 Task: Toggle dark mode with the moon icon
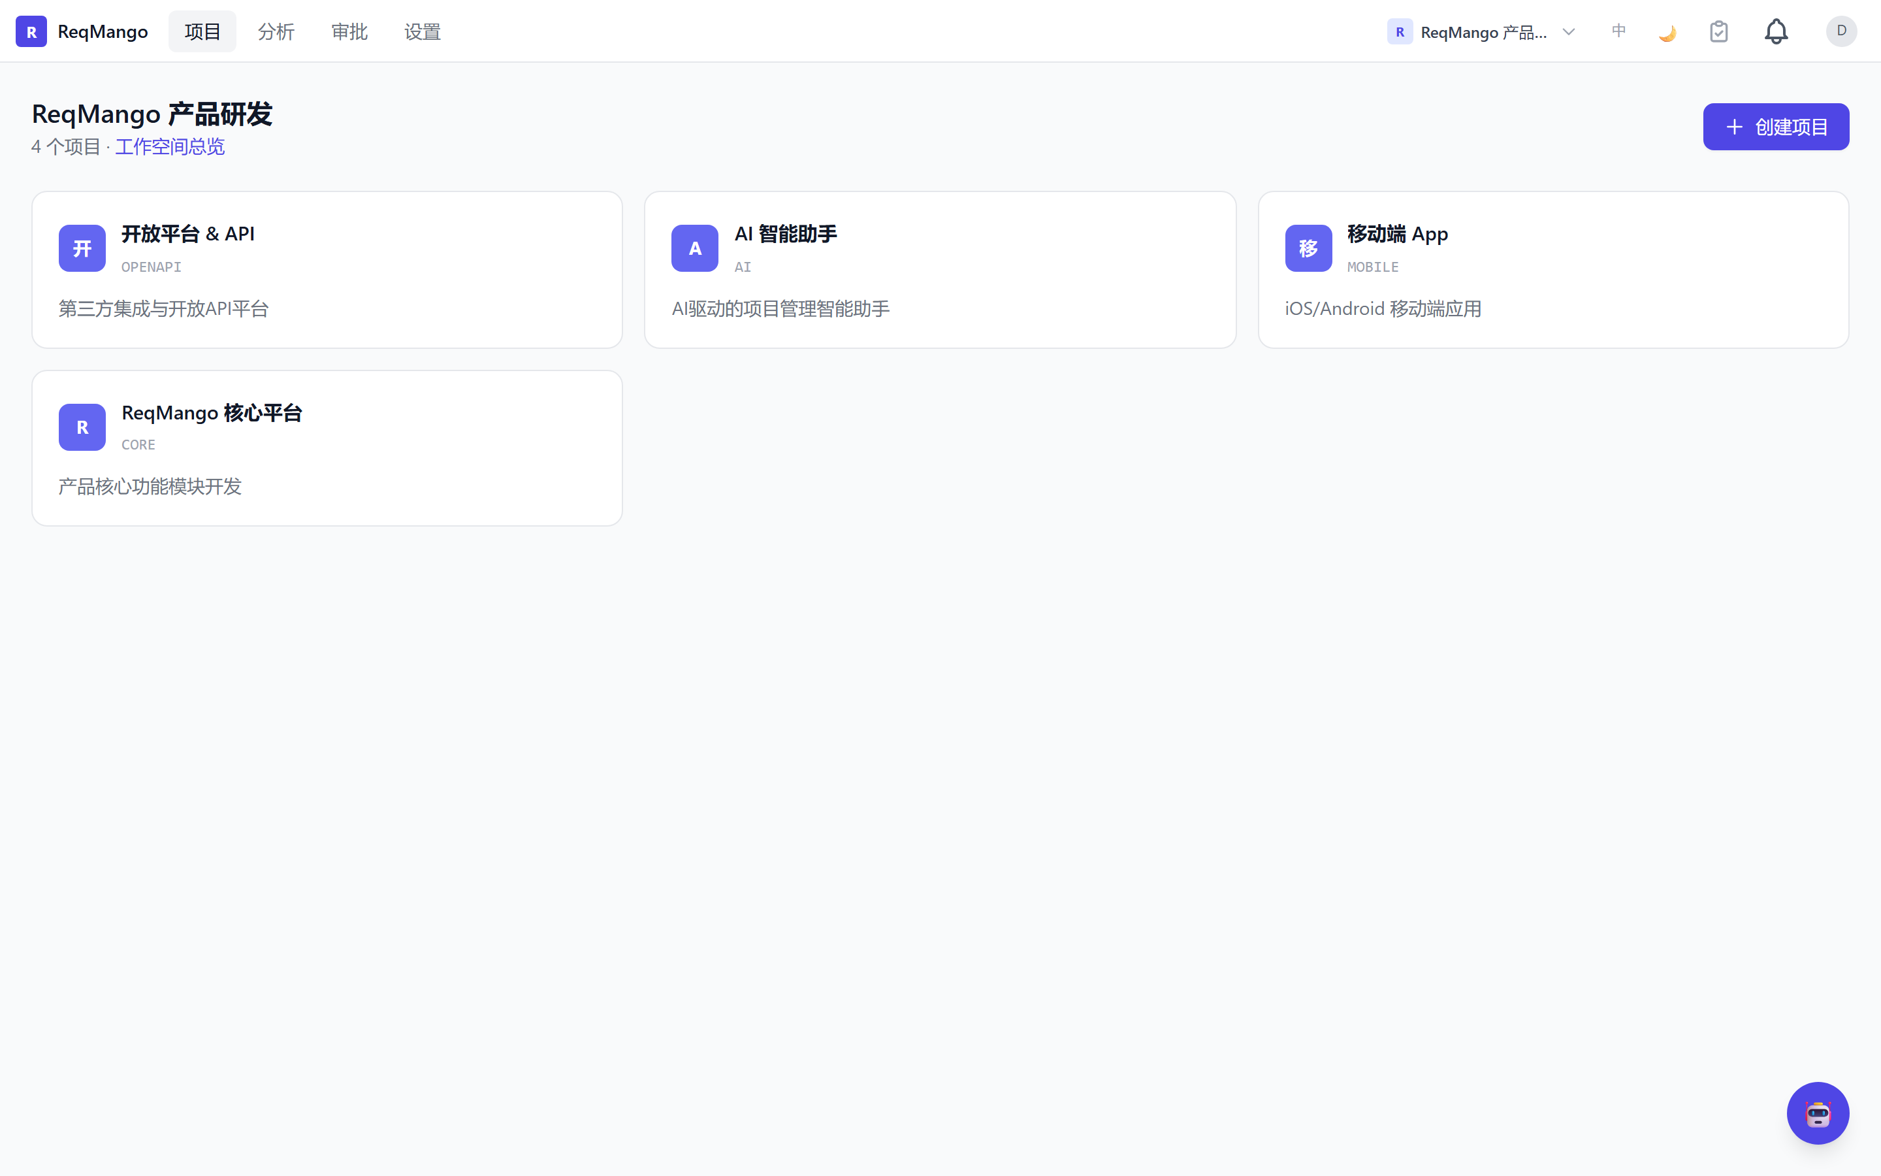pyautogui.click(x=1667, y=32)
